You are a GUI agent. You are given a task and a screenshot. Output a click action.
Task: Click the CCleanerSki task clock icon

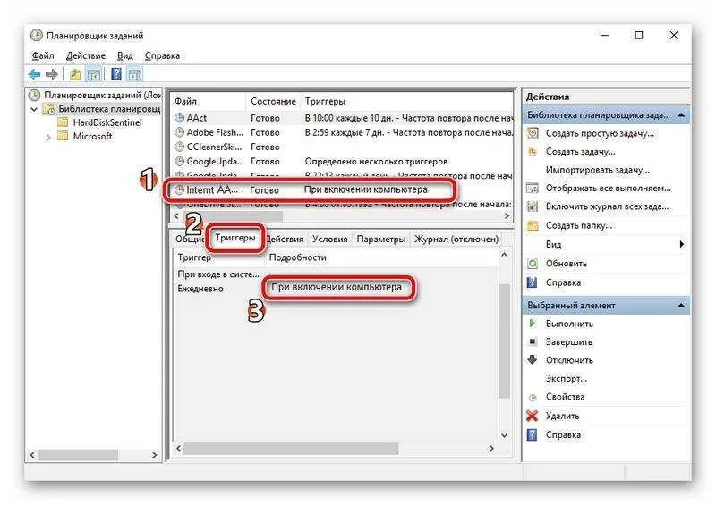[180, 147]
